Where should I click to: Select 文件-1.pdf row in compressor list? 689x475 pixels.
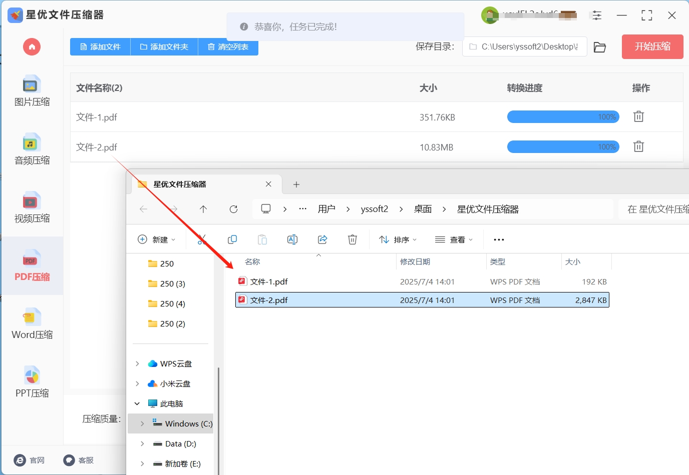click(x=377, y=117)
